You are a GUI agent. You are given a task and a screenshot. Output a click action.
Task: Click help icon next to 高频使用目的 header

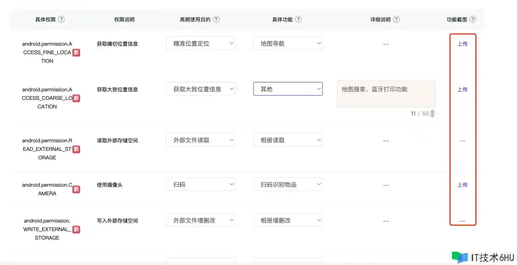coord(216,19)
